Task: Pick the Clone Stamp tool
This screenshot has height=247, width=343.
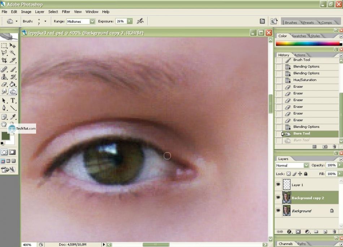Action: coord(4,77)
